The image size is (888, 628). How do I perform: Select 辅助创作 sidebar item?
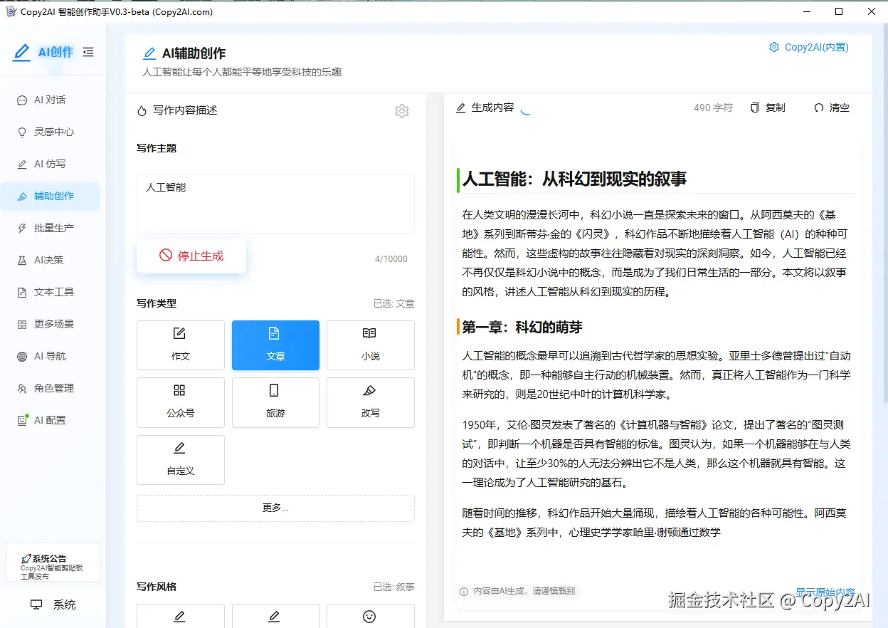pyautogui.click(x=50, y=196)
